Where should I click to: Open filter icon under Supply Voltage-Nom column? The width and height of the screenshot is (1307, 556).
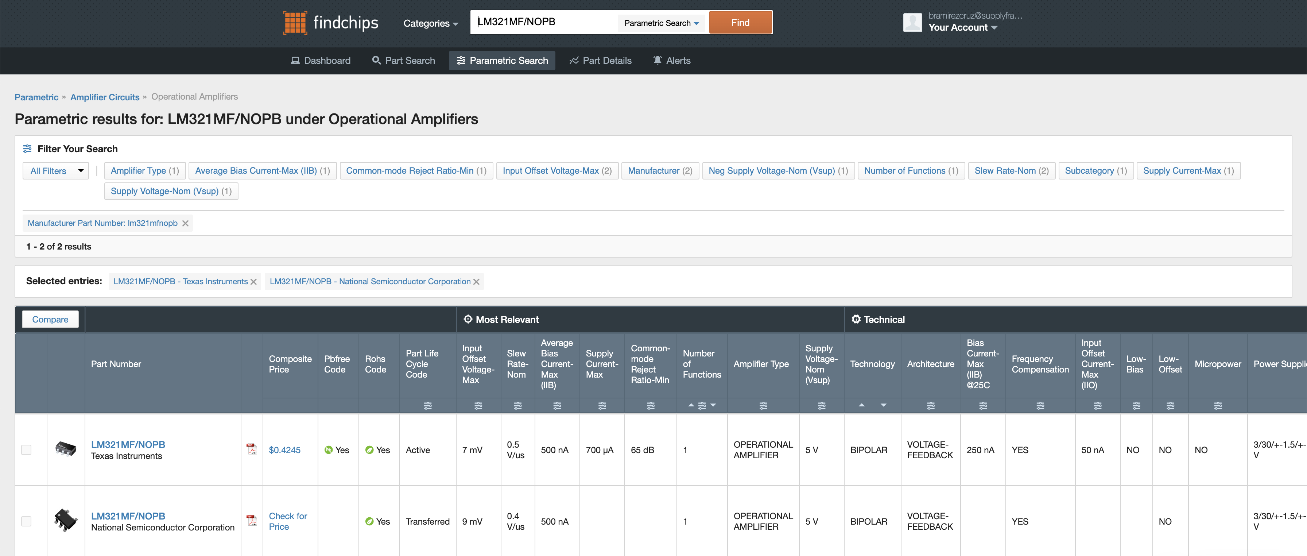pos(822,406)
